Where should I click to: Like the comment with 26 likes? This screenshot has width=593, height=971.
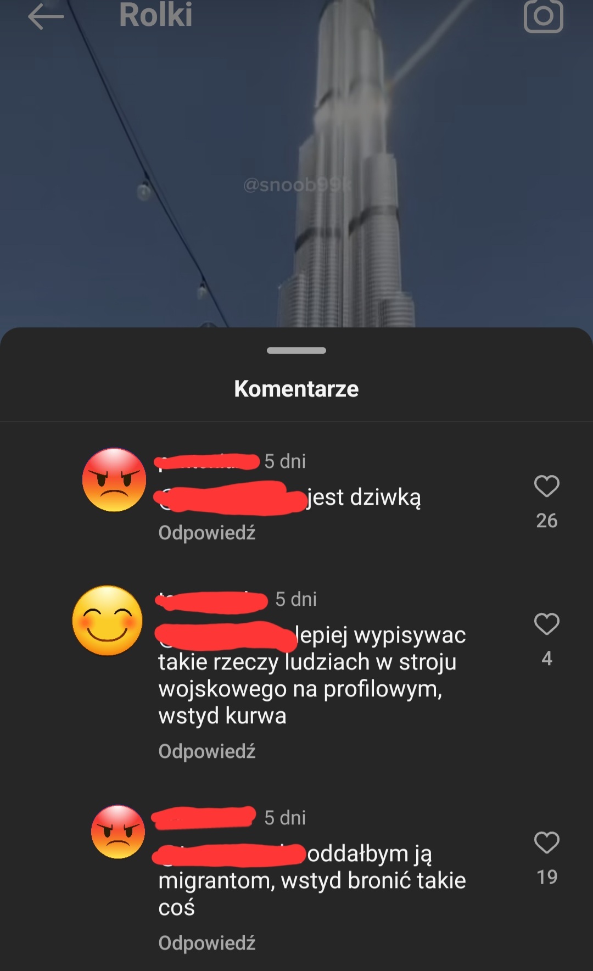pyautogui.click(x=546, y=486)
